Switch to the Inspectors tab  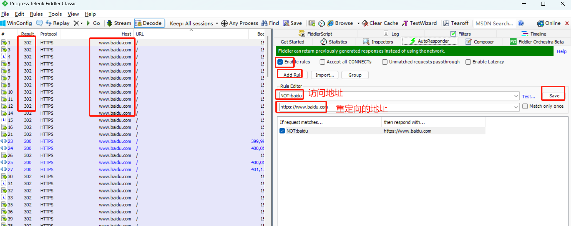click(378, 42)
